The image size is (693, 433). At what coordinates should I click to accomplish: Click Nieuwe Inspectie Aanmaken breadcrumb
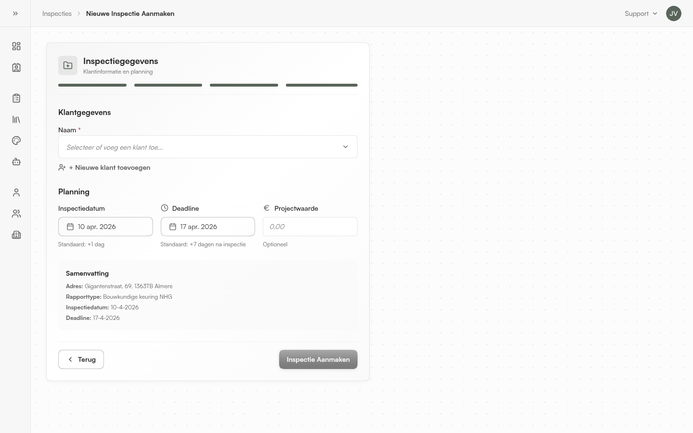[x=130, y=13]
